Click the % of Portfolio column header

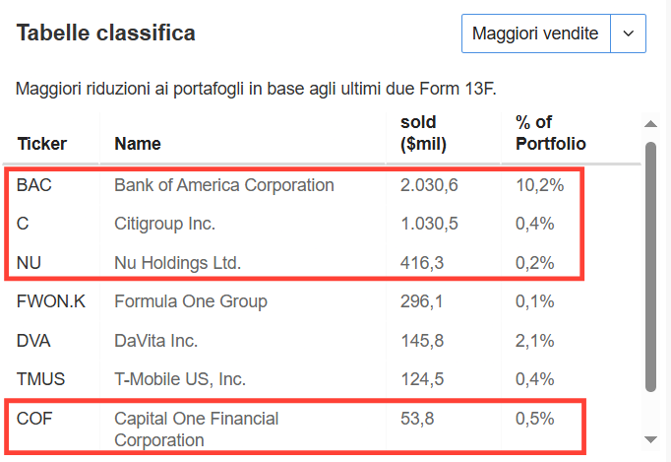point(550,133)
